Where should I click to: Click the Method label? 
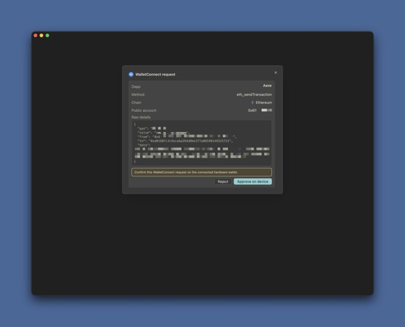point(138,95)
